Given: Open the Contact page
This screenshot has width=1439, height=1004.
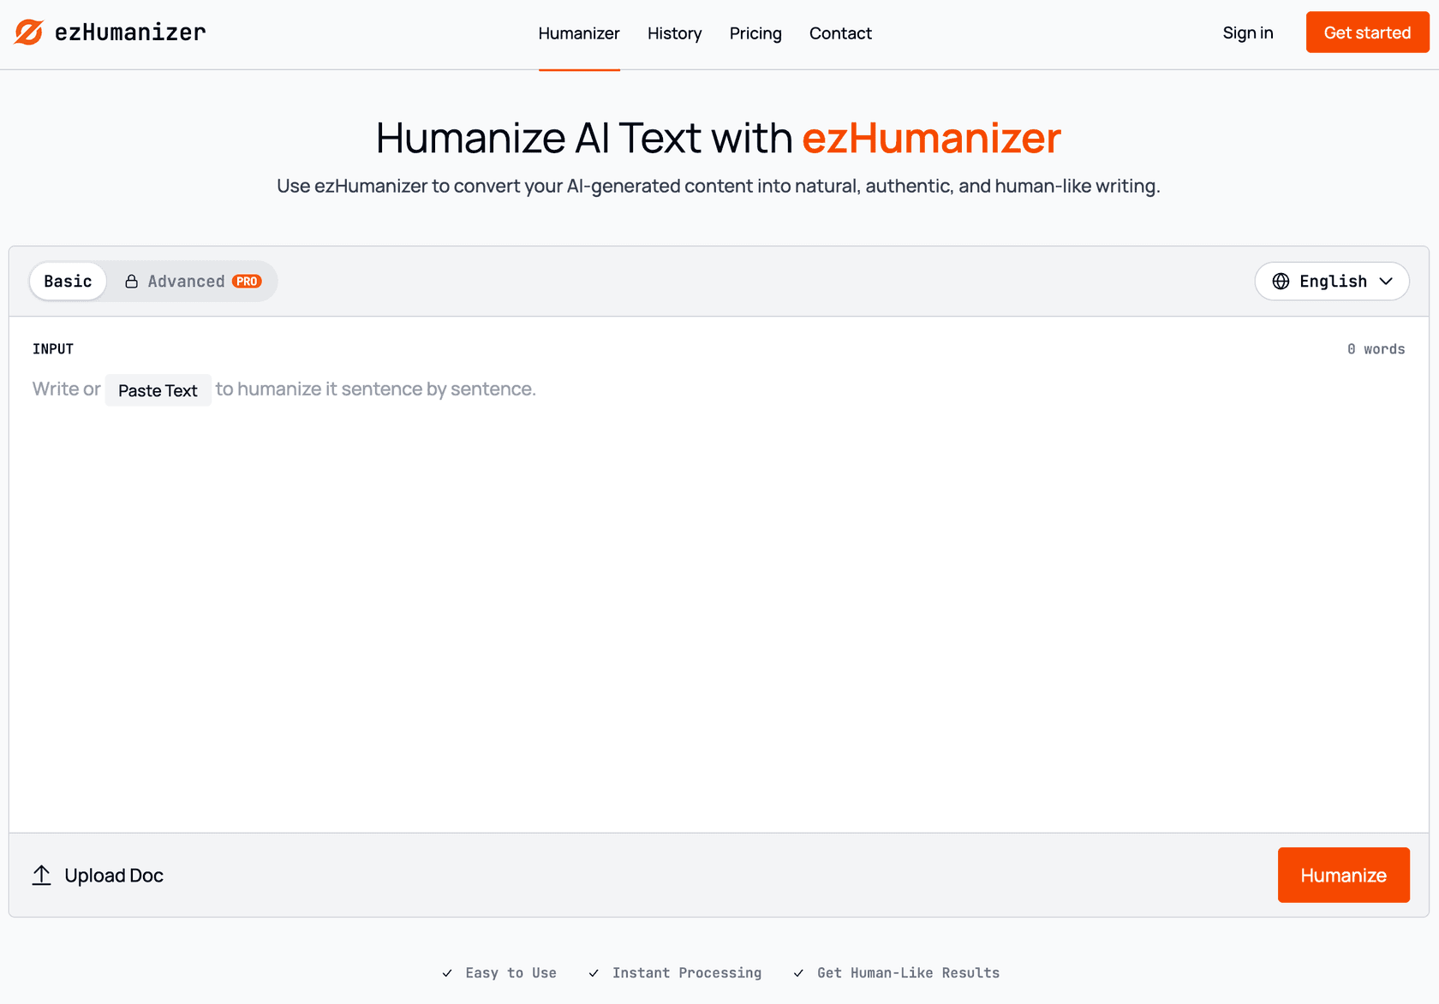Looking at the screenshot, I should pos(840,33).
